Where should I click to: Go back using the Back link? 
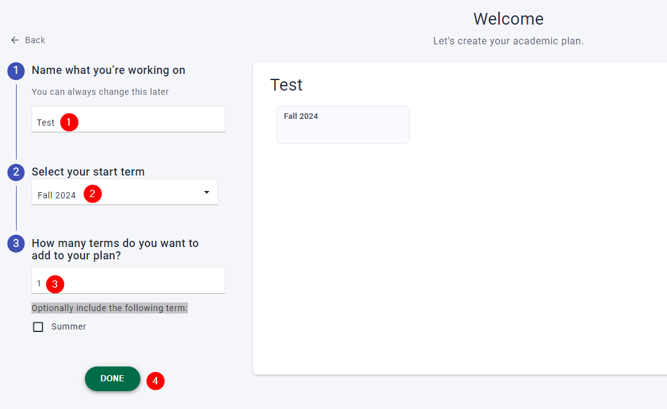(x=34, y=40)
